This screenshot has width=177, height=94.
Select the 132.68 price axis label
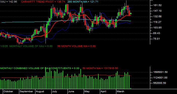(157, 17)
